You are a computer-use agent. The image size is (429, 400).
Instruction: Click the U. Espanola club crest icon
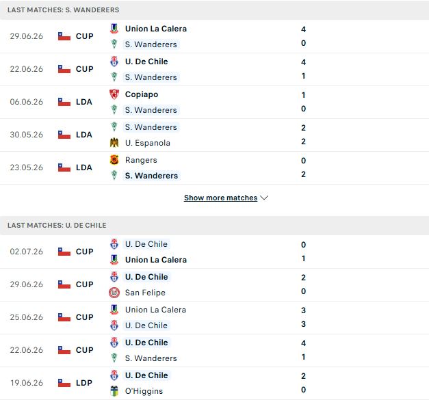pos(114,143)
